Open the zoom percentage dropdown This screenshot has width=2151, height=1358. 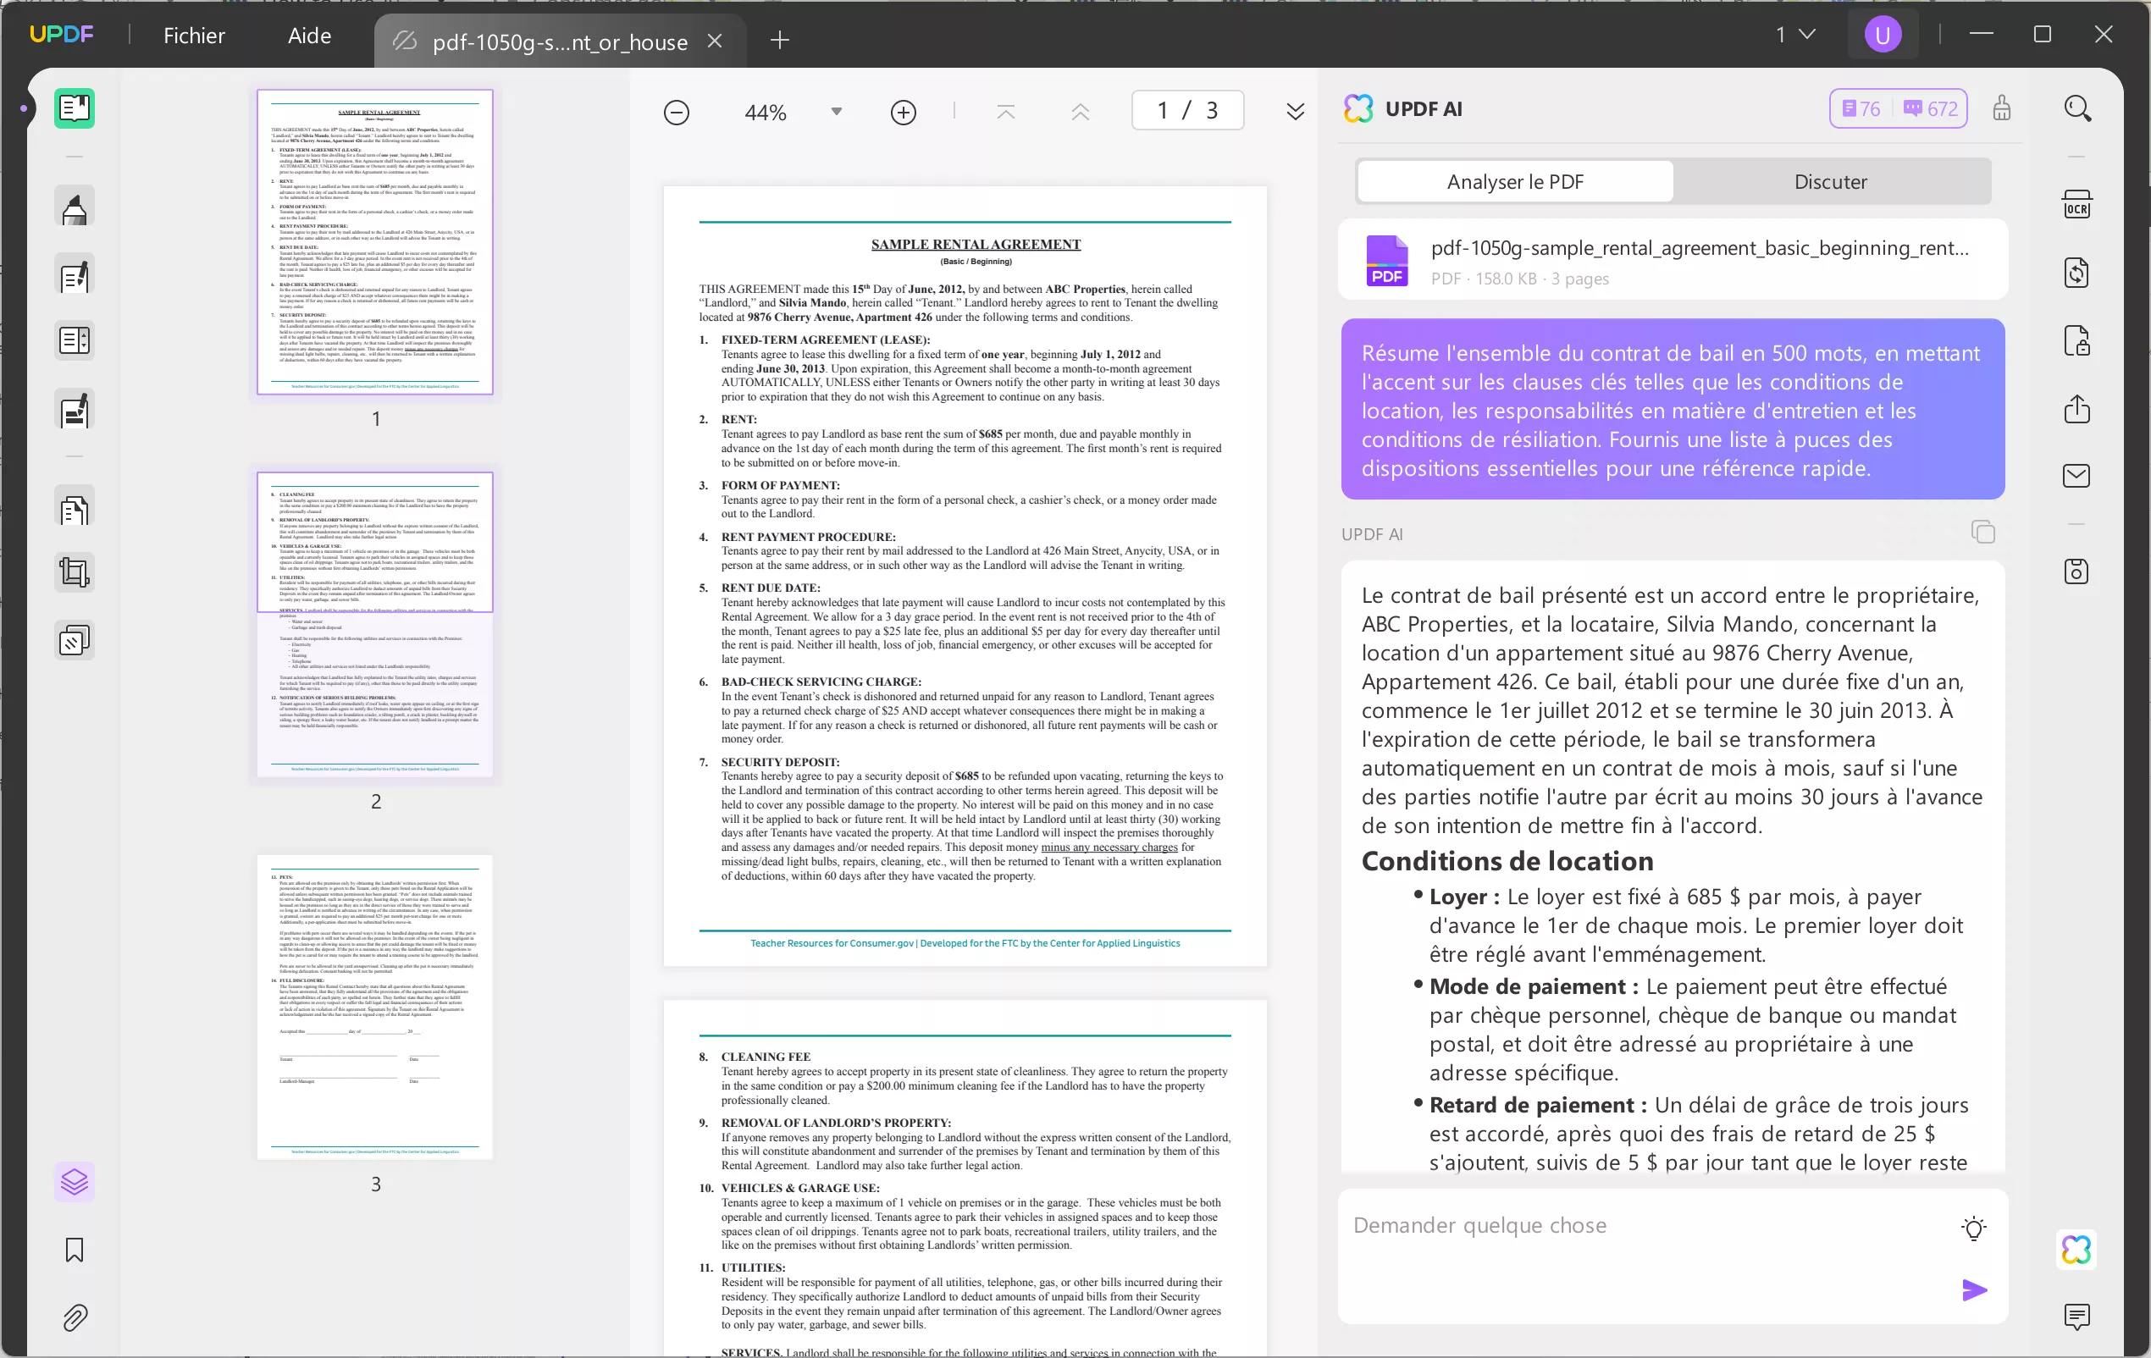(836, 111)
